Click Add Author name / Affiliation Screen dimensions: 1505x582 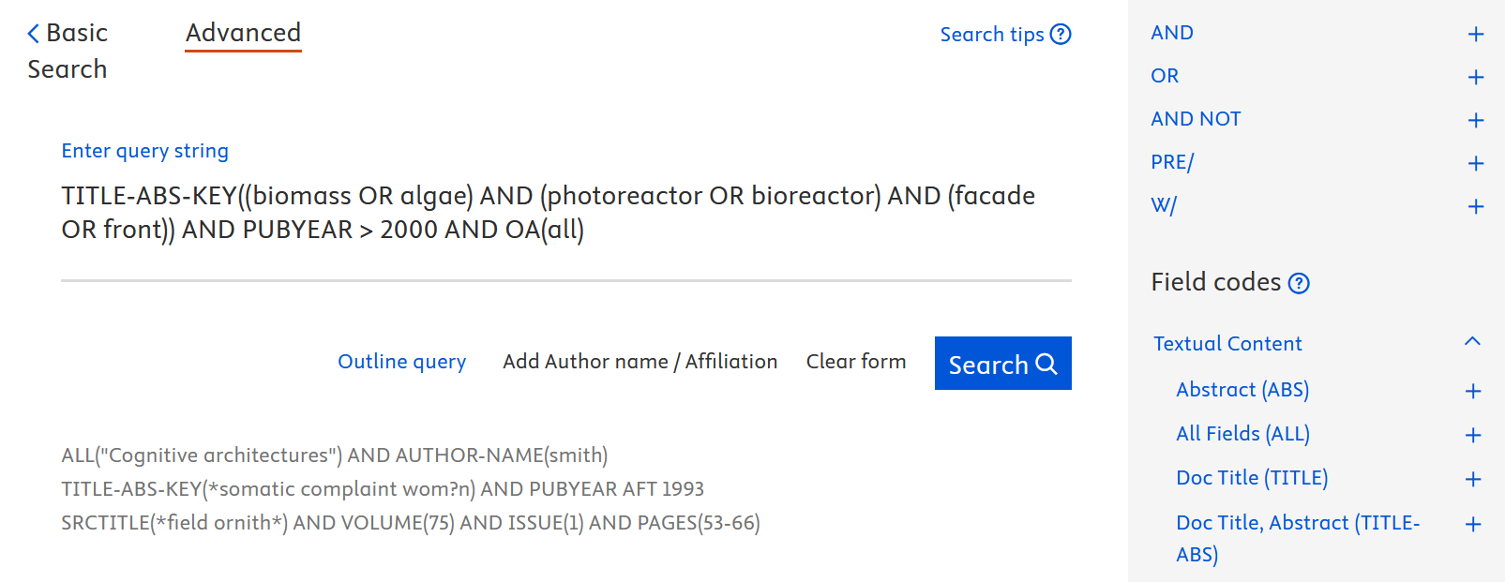(640, 362)
